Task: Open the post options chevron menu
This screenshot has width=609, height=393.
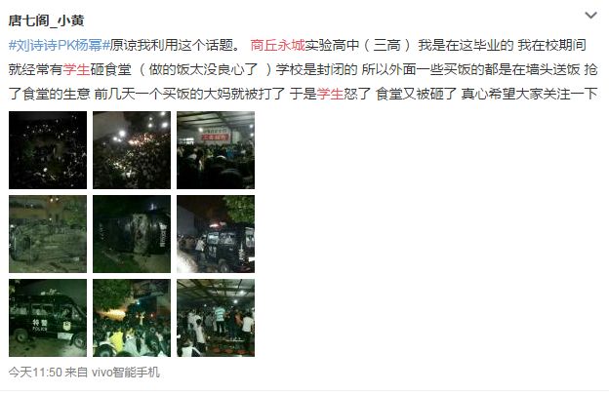Action: [x=590, y=16]
